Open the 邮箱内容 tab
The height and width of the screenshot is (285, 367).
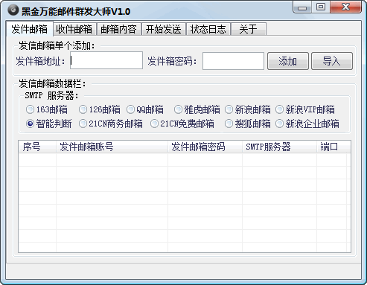pyautogui.click(x=118, y=29)
